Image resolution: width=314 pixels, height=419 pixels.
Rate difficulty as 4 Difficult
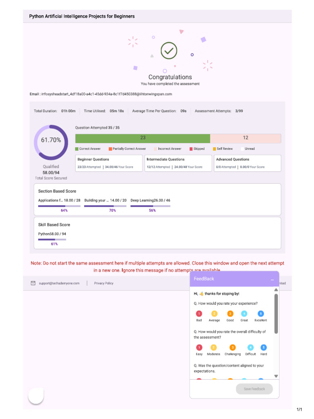click(251, 347)
